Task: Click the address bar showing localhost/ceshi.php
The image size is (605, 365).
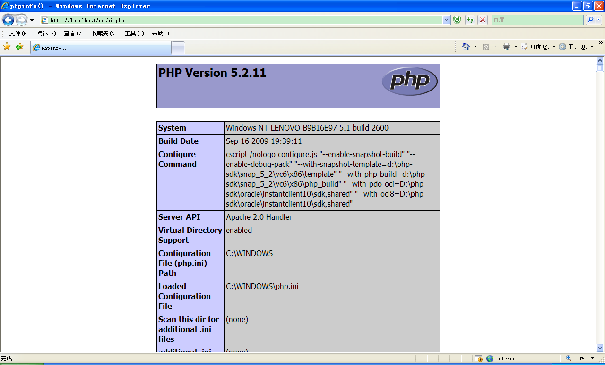Action: point(241,20)
